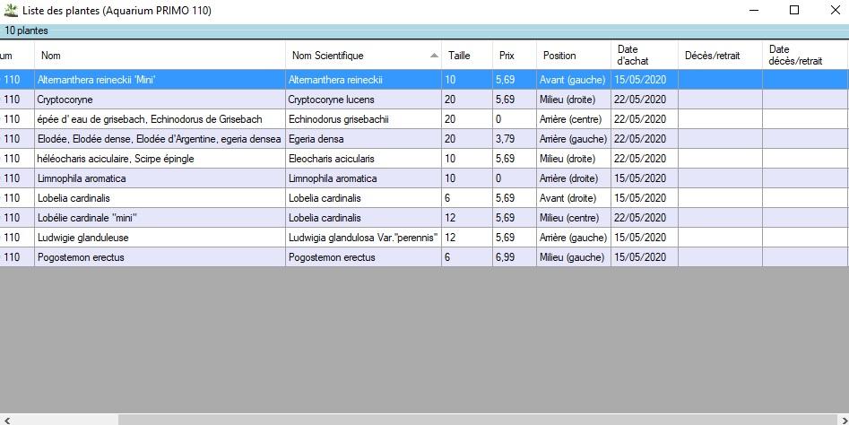Click Echinodorus grisebachii scientific name cell
Image resolution: width=849 pixels, height=425 pixels.
pos(364,119)
